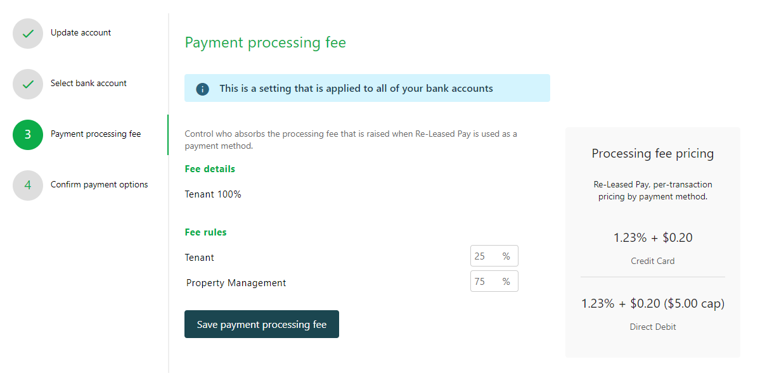Click Save payment processing fee button
The width and height of the screenshot is (760, 383).
(x=261, y=324)
